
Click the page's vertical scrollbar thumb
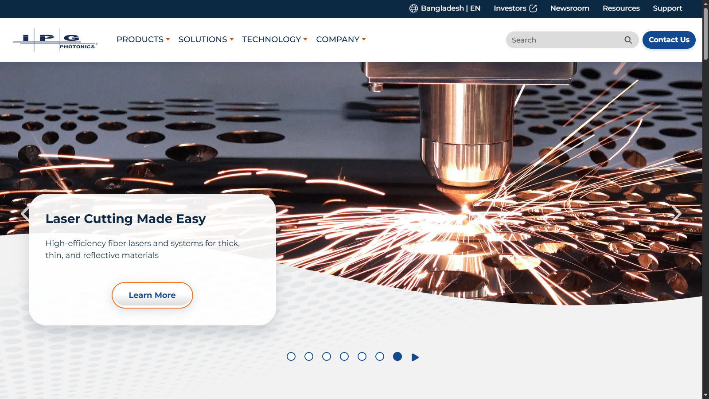(705, 33)
